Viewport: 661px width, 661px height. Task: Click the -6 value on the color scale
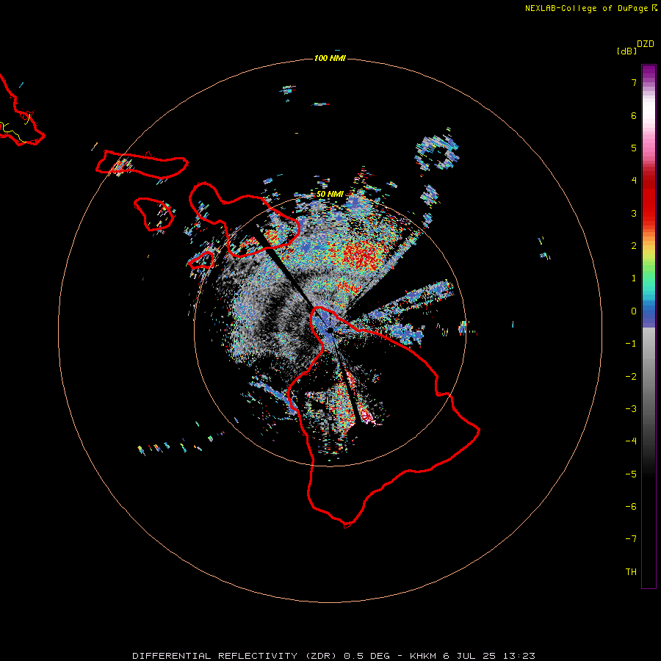click(x=631, y=507)
